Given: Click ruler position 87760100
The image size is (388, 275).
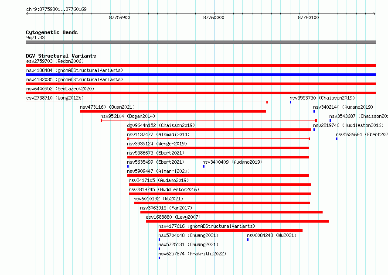Looking at the screenshot, I should 308,17.
